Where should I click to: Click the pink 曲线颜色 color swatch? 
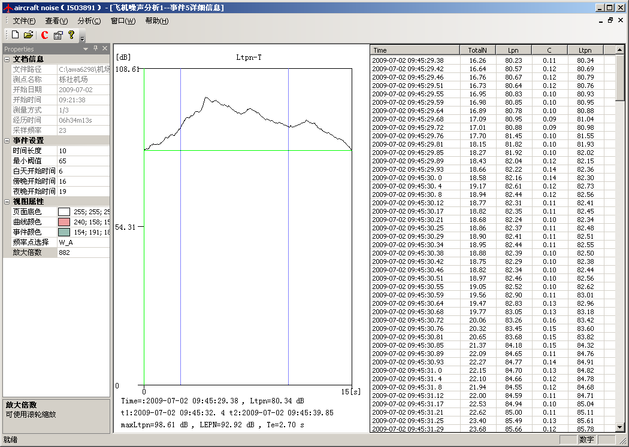click(64, 222)
